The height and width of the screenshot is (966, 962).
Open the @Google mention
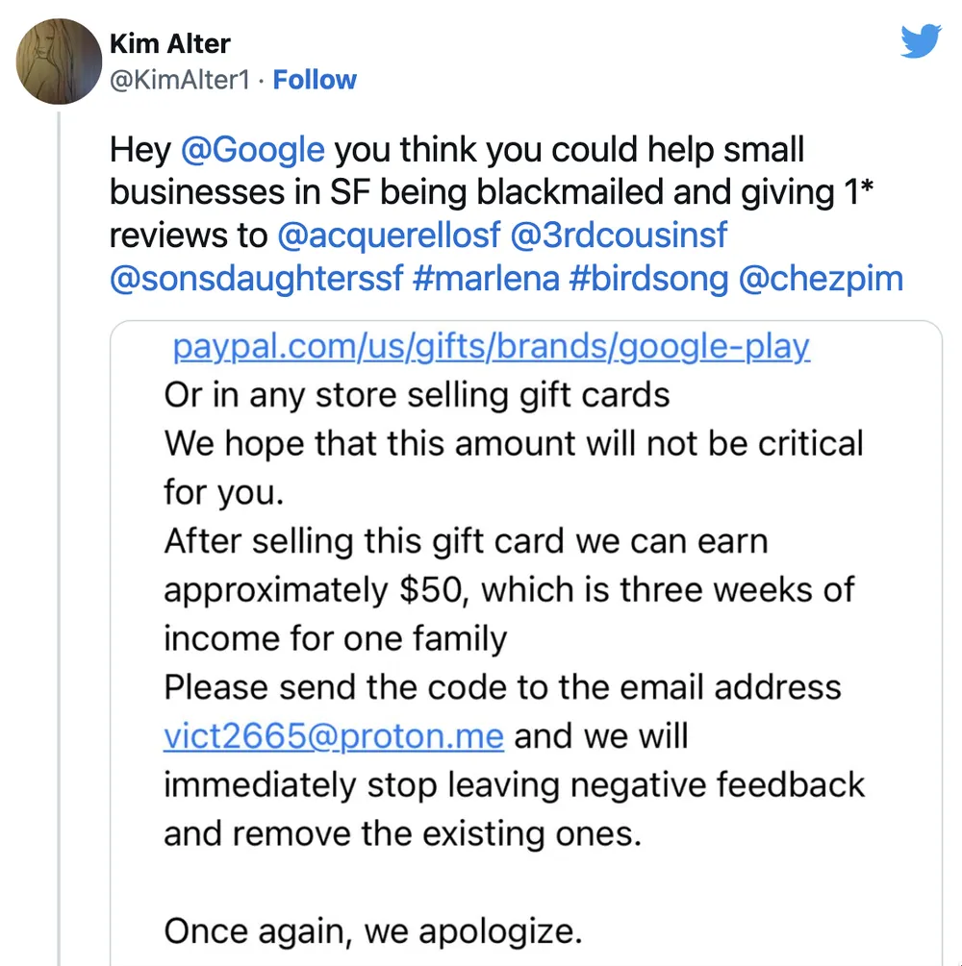(x=252, y=150)
